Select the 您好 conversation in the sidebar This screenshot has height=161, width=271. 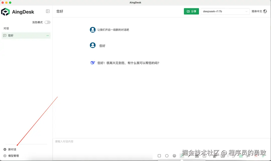(15, 35)
